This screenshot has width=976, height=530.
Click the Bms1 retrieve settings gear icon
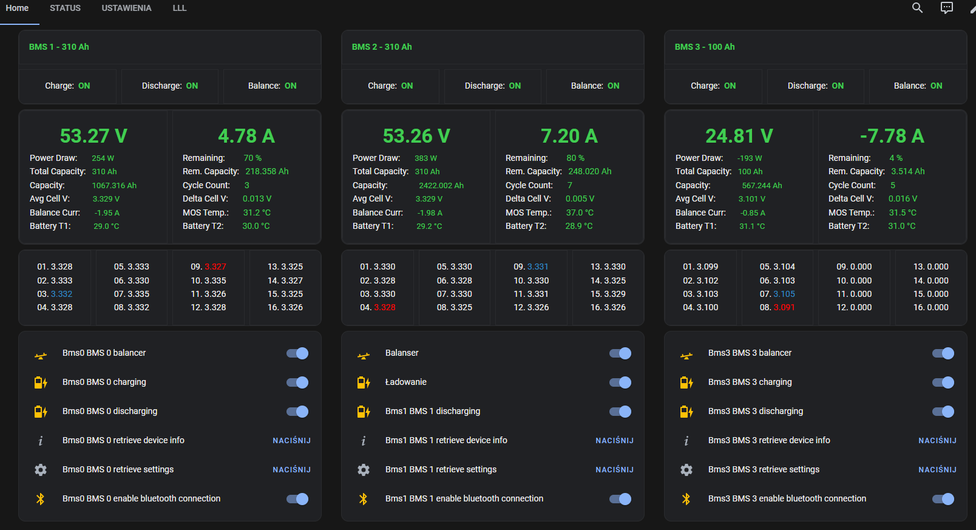[364, 470]
